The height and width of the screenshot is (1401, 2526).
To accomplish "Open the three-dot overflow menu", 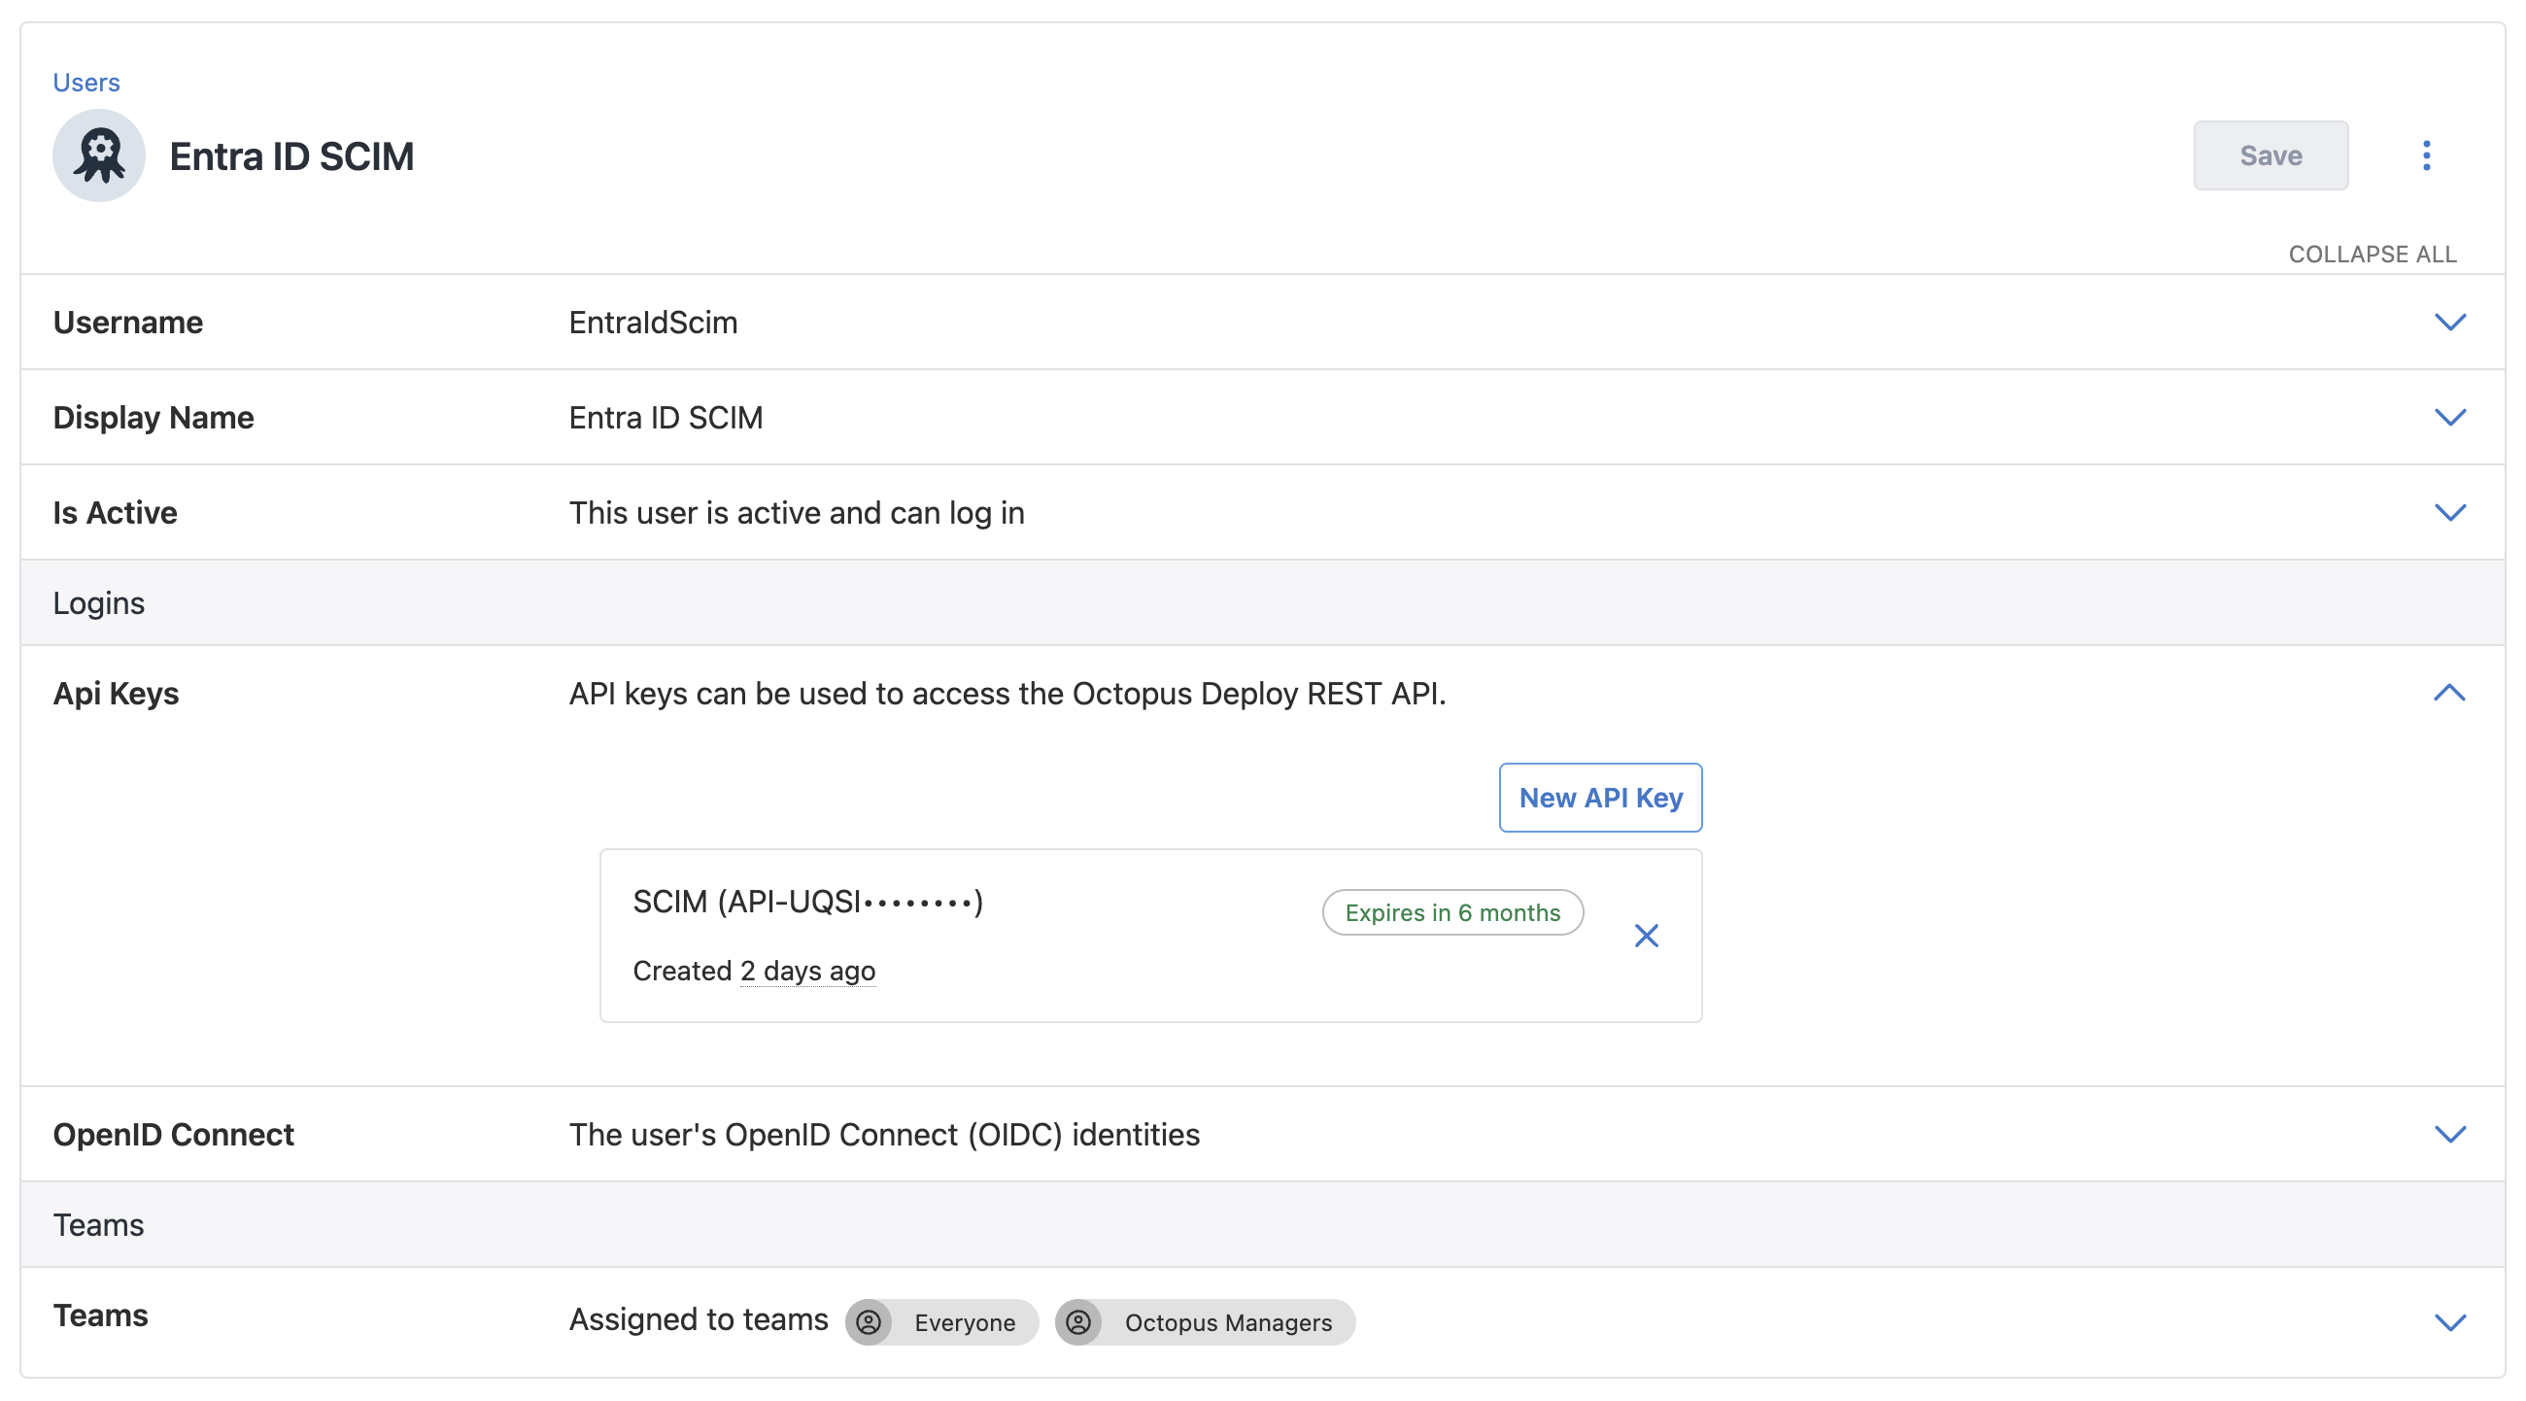I will [2426, 155].
